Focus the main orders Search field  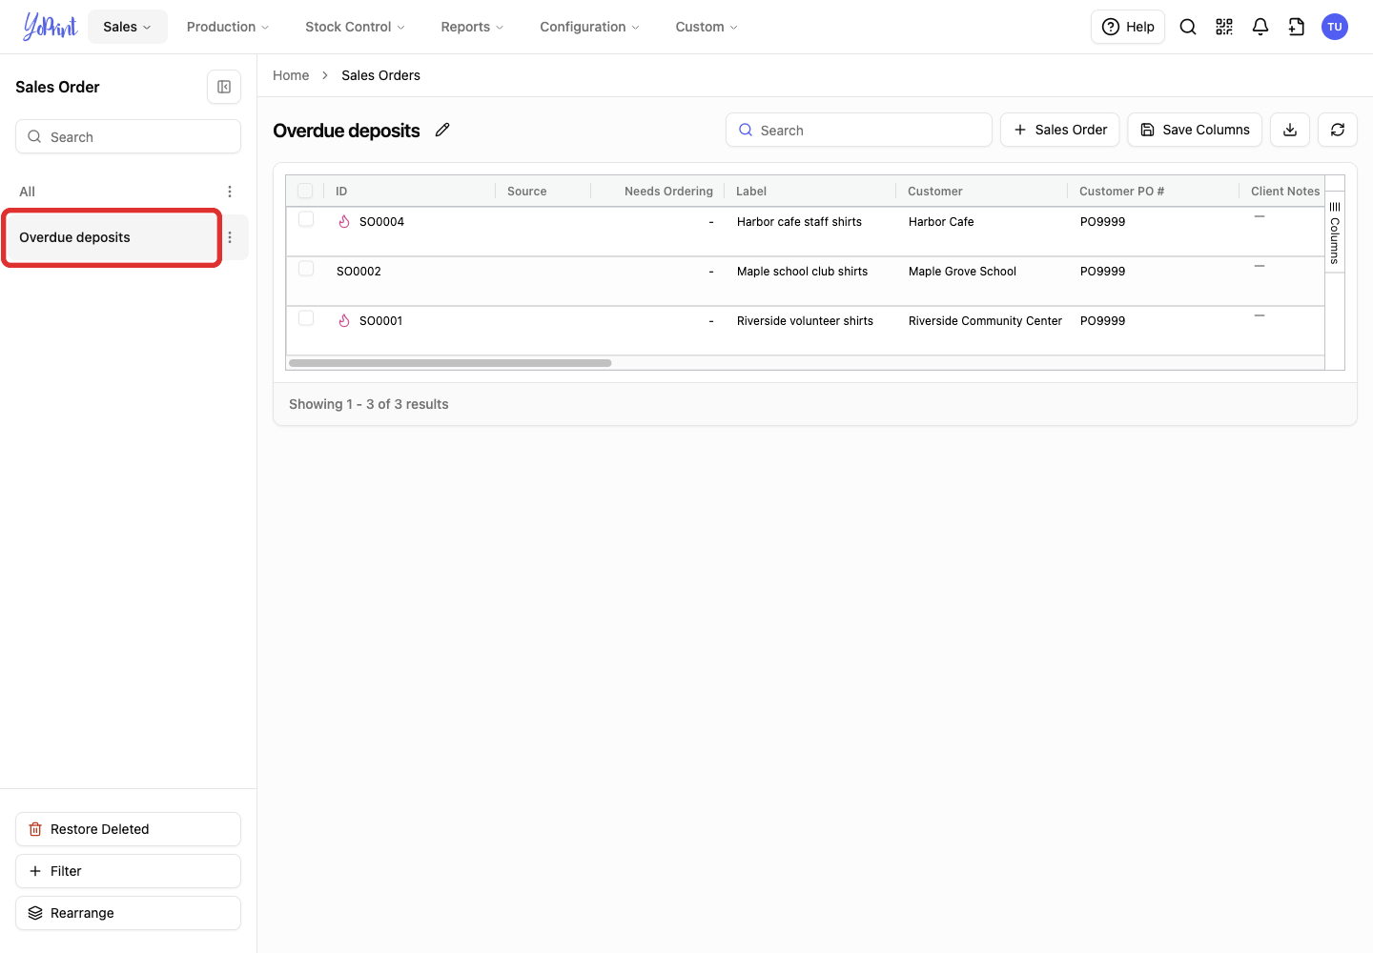point(859,130)
